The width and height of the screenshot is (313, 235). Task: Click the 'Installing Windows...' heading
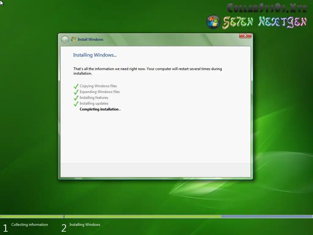(x=95, y=55)
